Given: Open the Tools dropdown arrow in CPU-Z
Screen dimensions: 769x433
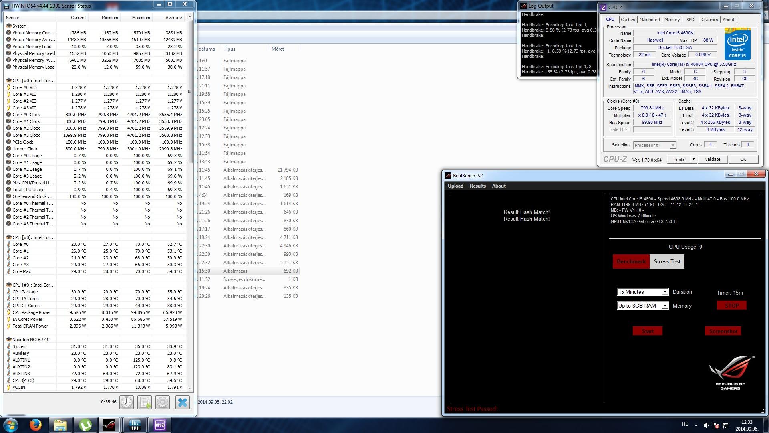Looking at the screenshot, I should coord(693,159).
